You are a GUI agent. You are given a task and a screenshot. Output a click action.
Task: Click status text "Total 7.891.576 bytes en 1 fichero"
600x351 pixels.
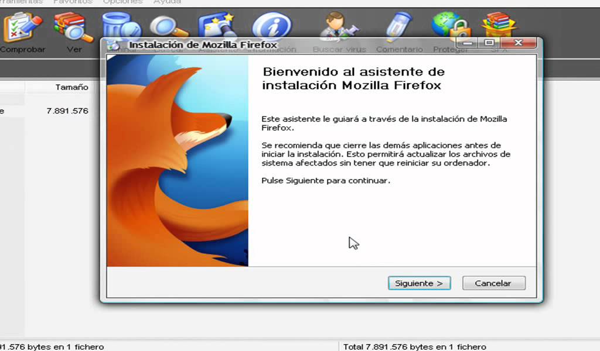(x=414, y=347)
